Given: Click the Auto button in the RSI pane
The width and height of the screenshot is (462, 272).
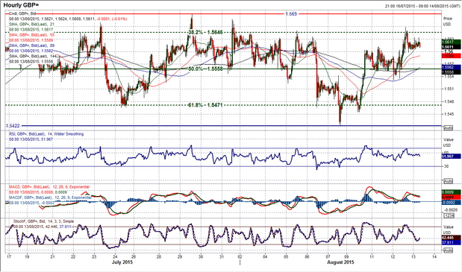Looking at the screenshot, I should (448, 181).
